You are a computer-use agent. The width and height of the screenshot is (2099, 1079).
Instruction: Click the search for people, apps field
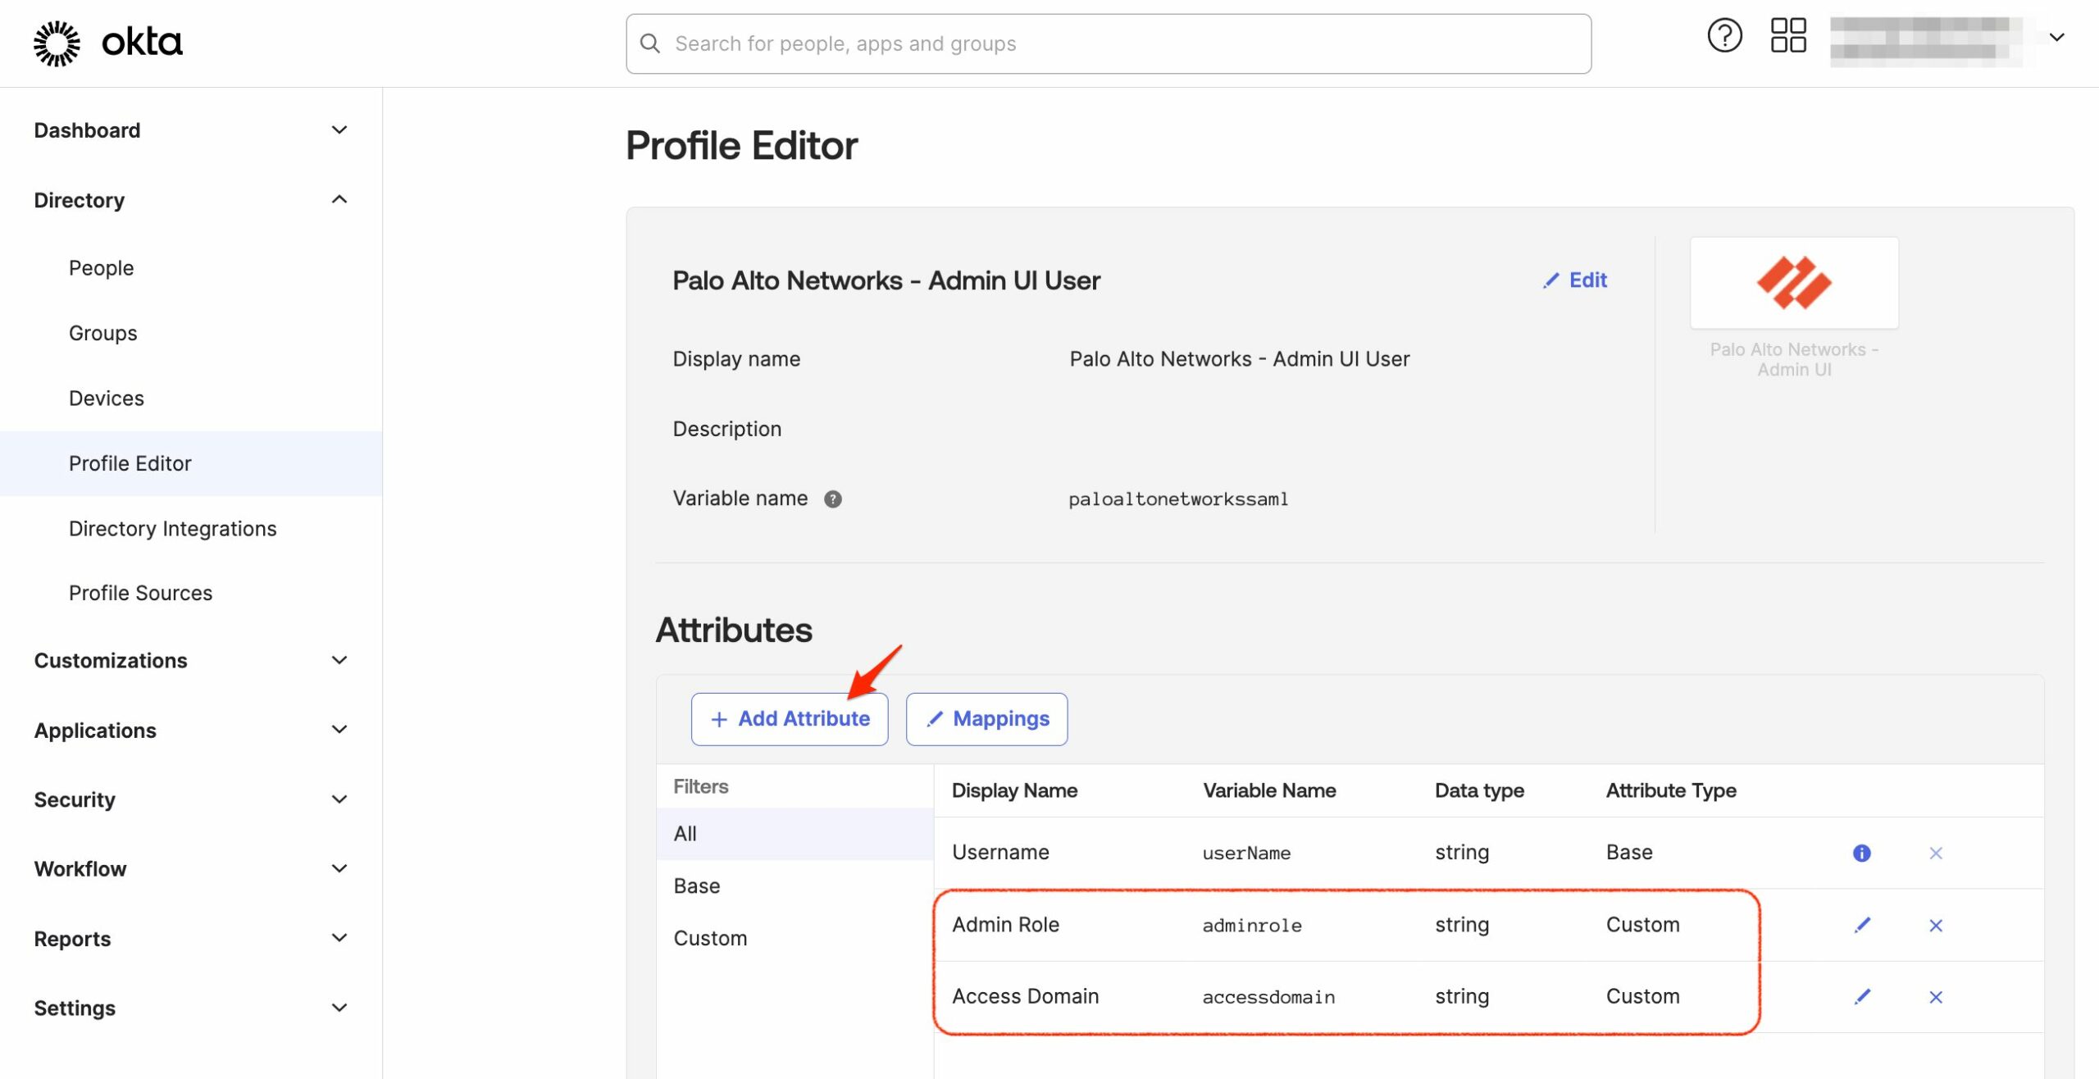pos(1109,43)
